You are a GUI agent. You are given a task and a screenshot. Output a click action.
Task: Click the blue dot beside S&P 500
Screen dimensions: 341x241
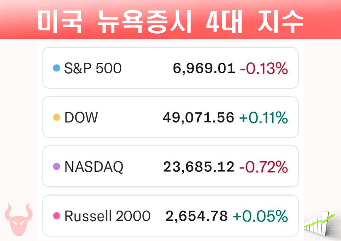pos(57,68)
